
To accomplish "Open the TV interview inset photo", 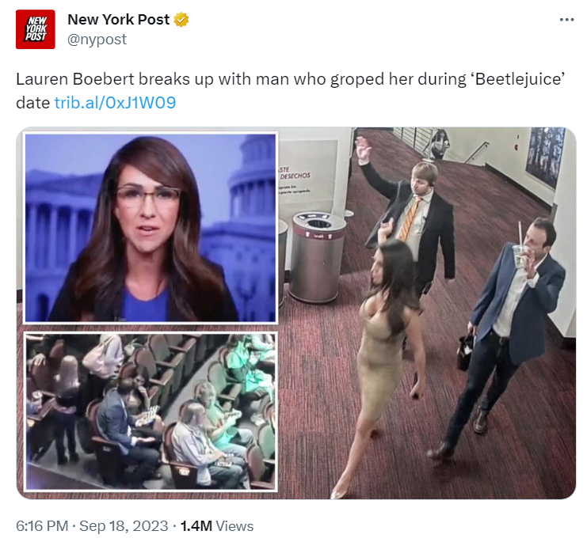I will [x=151, y=228].
